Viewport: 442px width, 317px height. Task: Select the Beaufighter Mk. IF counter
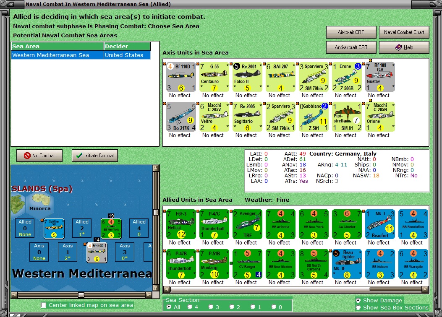click(x=347, y=264)
